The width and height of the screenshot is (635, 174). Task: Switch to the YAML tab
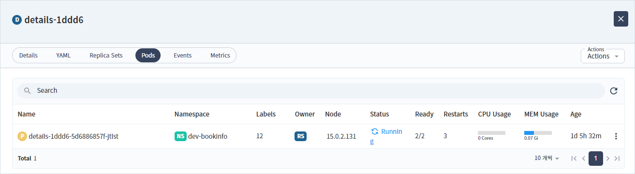(63, 56)
